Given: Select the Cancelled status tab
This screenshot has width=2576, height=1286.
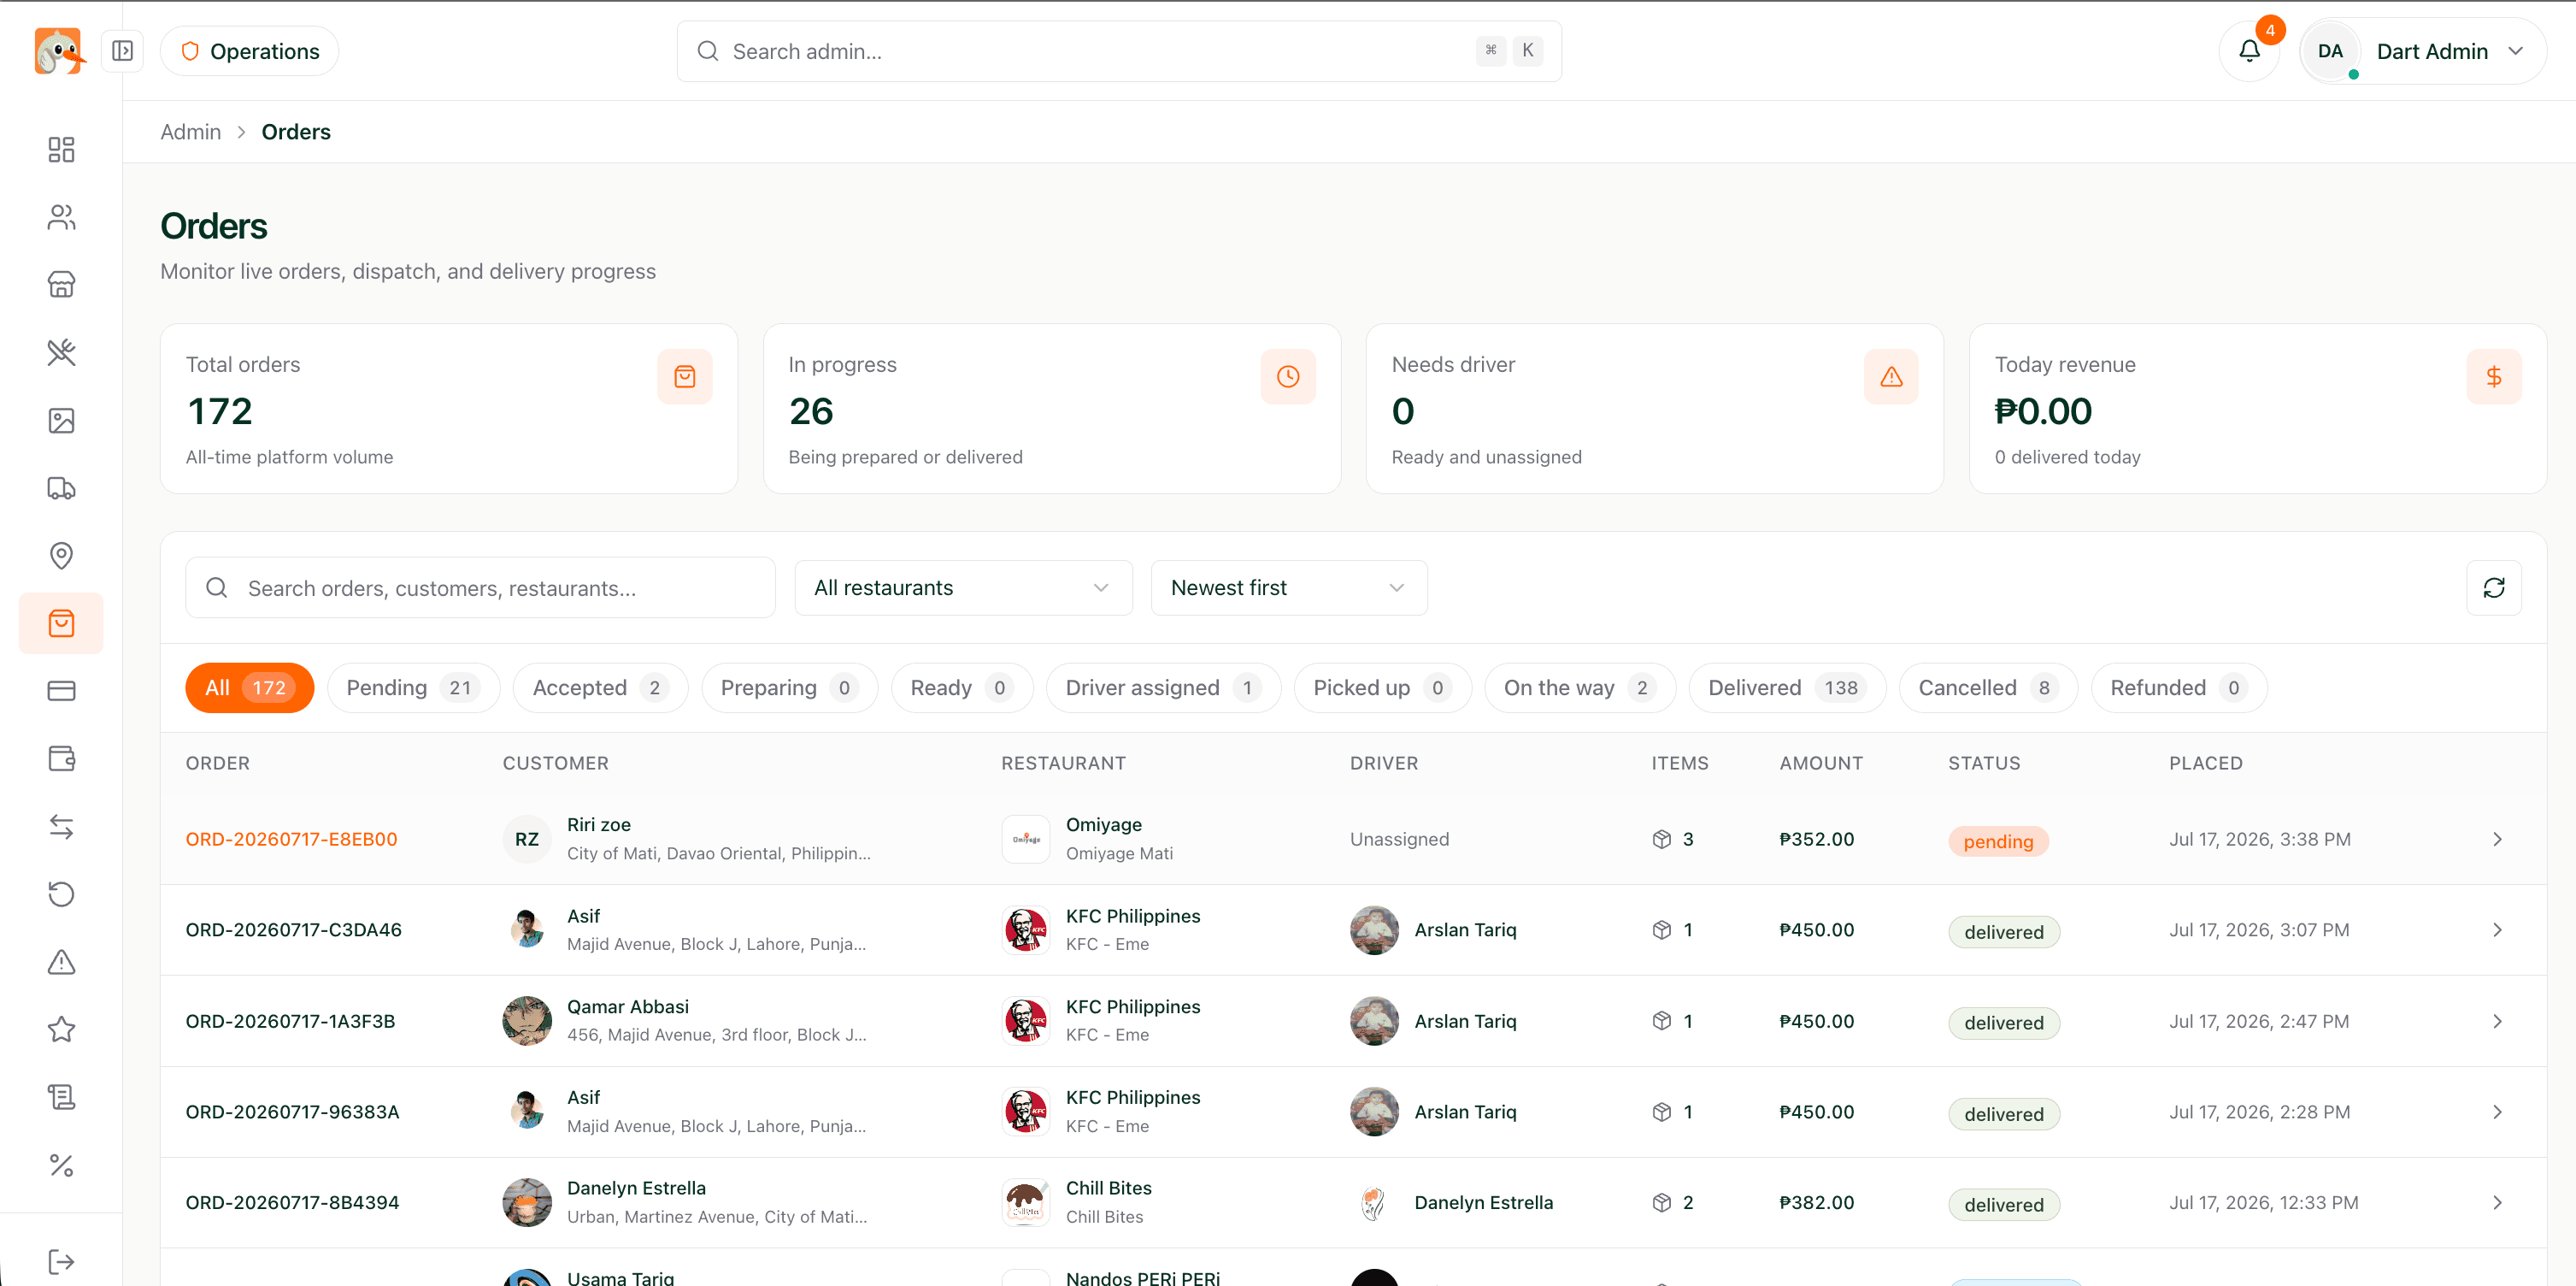Looking at the screenshot, I should point(1987,687).
